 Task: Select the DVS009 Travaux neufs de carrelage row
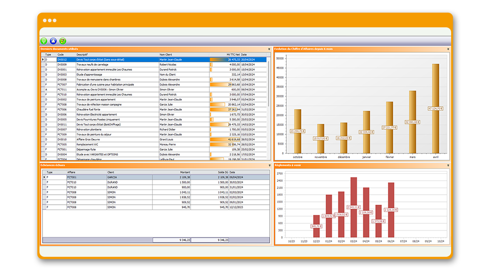pyautogui.click(x=126, y=65)
